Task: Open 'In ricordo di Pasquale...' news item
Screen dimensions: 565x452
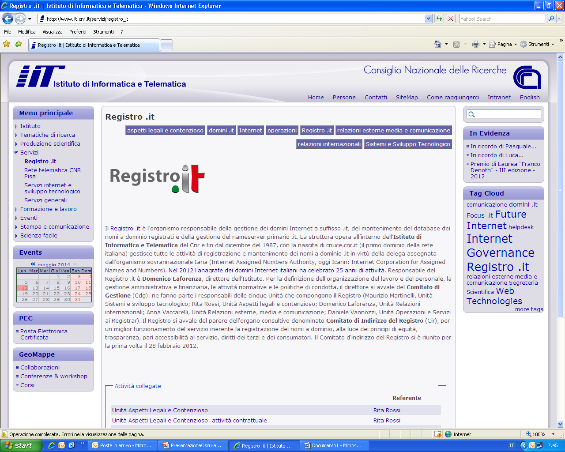Action: (503, 147)
